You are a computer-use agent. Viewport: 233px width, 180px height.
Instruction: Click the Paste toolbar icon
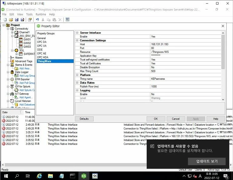click(54, 20)
